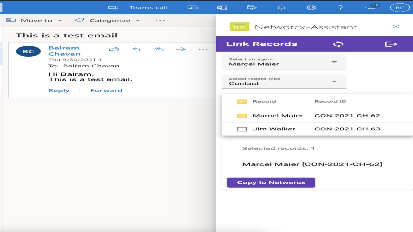Viewport: 413px width, 232px height.
Task: Open the Select an agent dropdown
Action: tap(284, 62)
